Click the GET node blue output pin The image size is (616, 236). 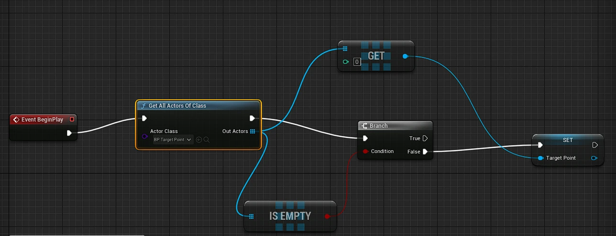[x=405, y=56]
